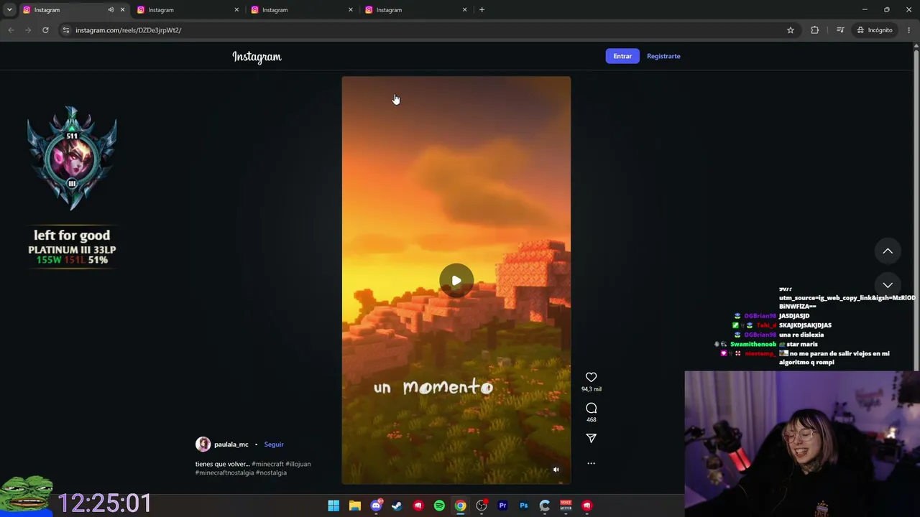The image size is (920, 517).
Task: Open the #illojuan hashtag
Action: 298,464
